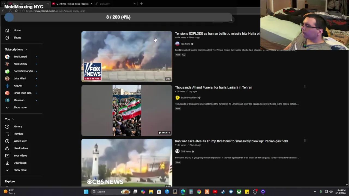
Task: Visit the Bloomberg News channel name link
Action: 189,97
